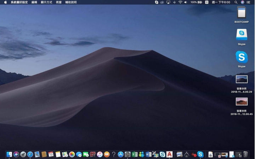Open the 注 input method menu
255x159 pixels.
(207, 2)
